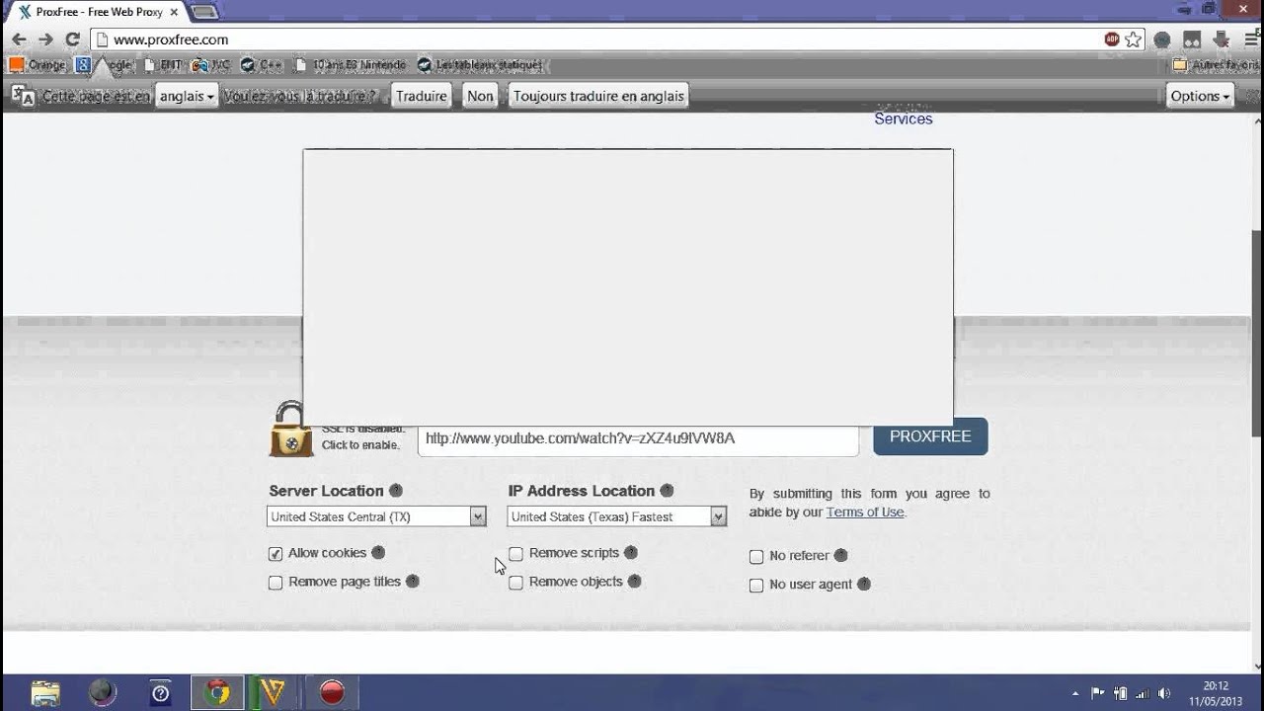Screen dimensions: 1264x711
Task: Click the Services link
Action: pos(904,118)
